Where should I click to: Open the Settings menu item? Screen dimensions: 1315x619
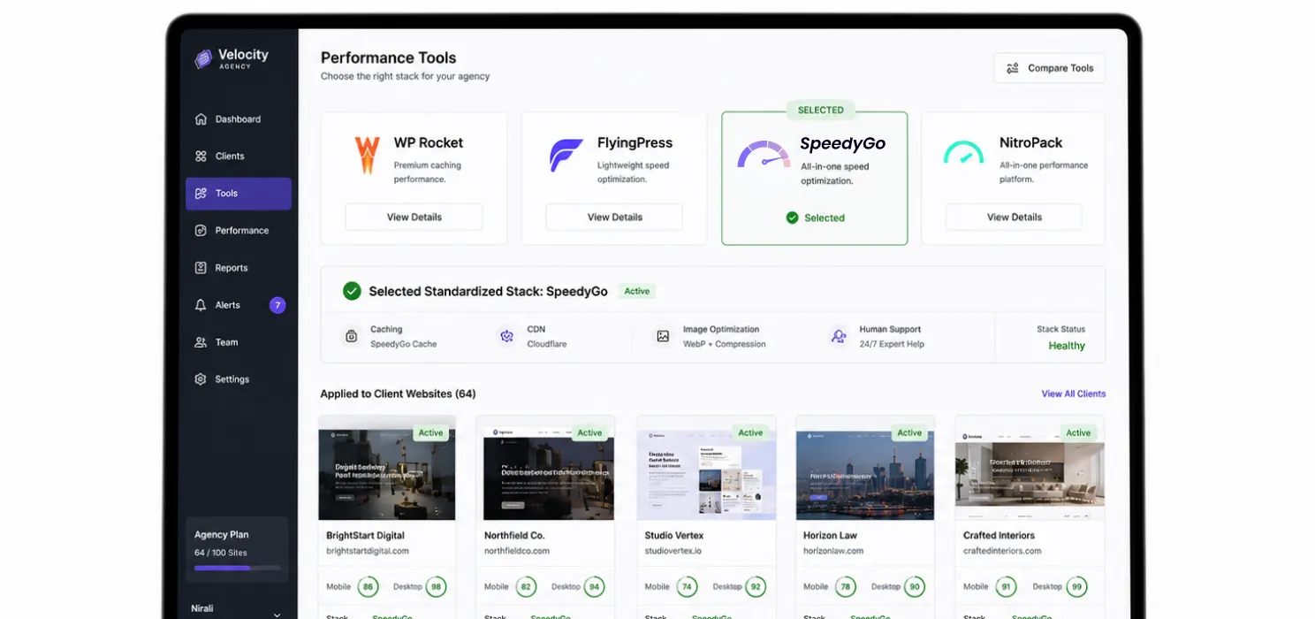click(239, 379)
